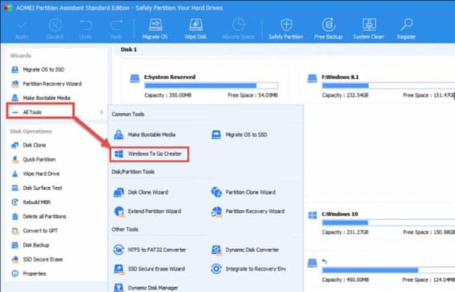Click the E:System Reserved usage bar
Viewport: 455px width, 292px height.
tap(211, 86)
